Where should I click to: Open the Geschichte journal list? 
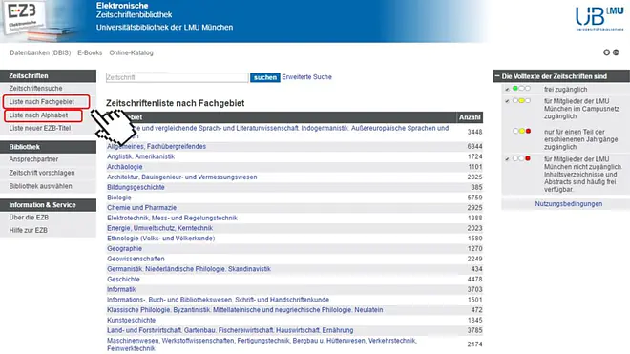123,280
